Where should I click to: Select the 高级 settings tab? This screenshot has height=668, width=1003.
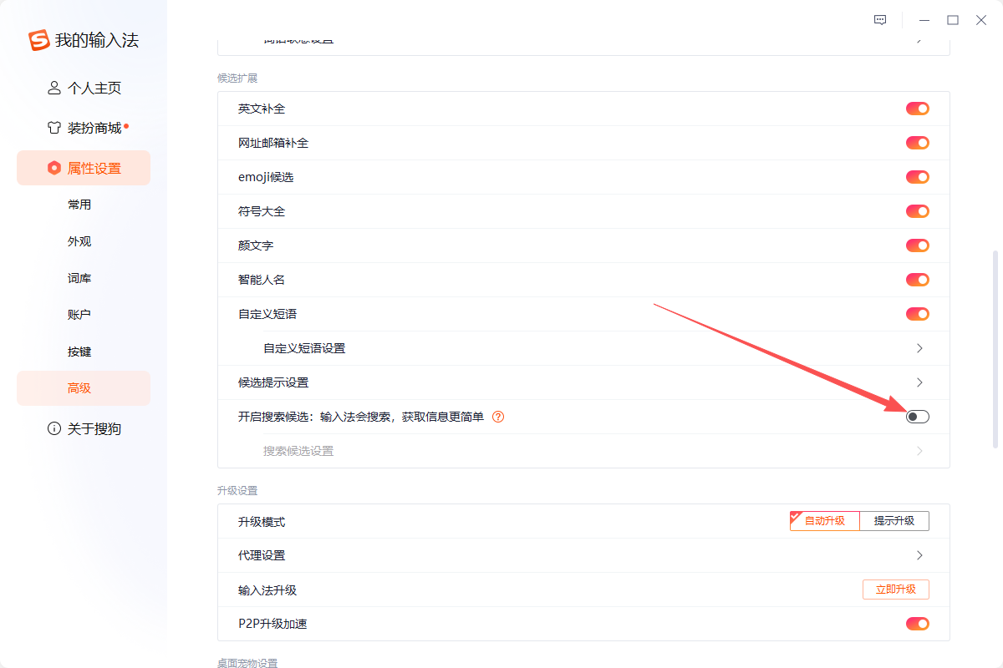[84, 388]
